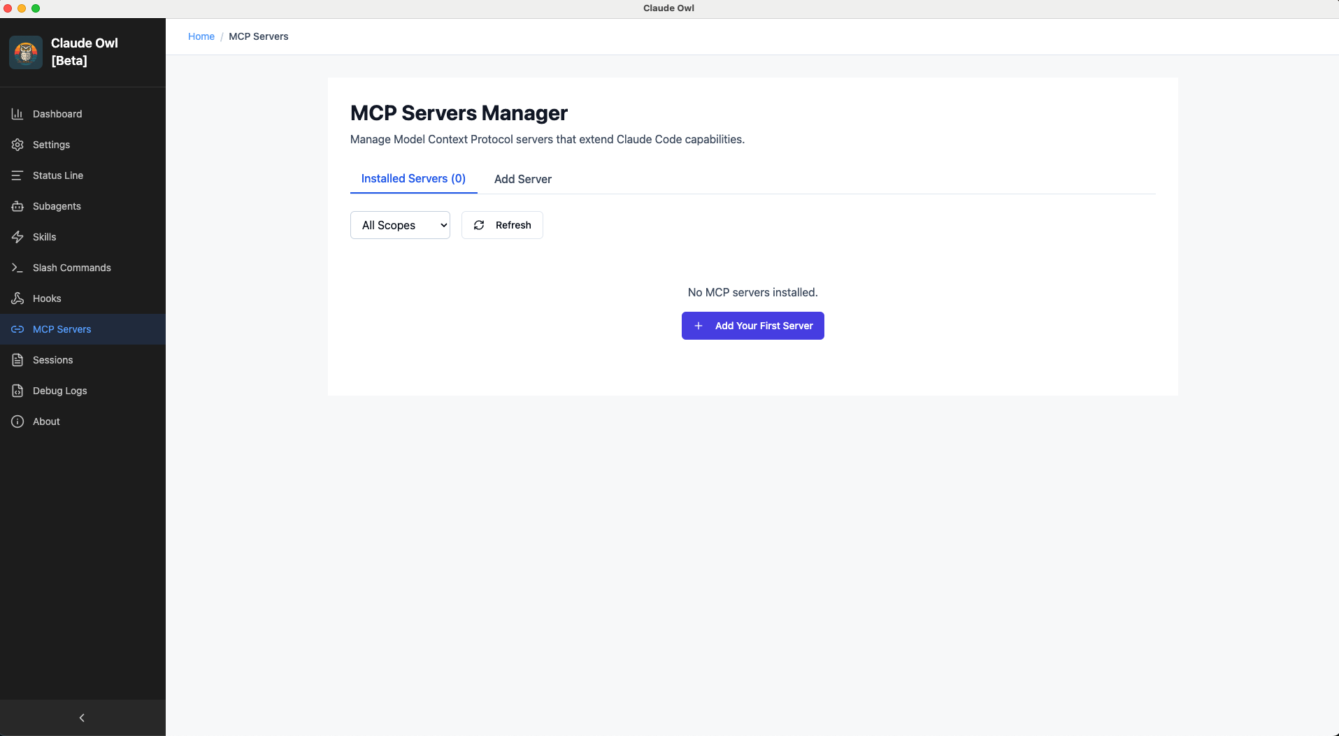This screenshot has height=736, width=1339.
Task: Select the Skills lightning icon
Action: pos(17,237)
